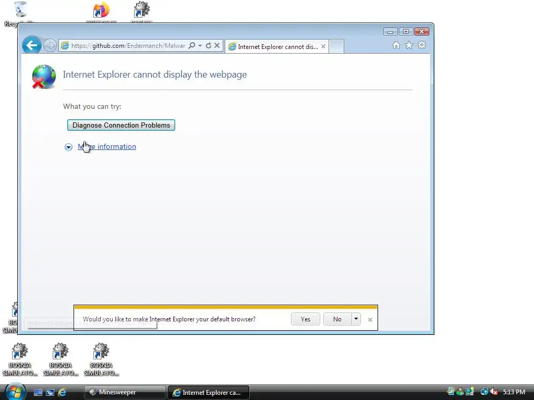Open a new blank tab
Image resolution: width=534 pixels, height=400 pixels.
pos(336,46)
